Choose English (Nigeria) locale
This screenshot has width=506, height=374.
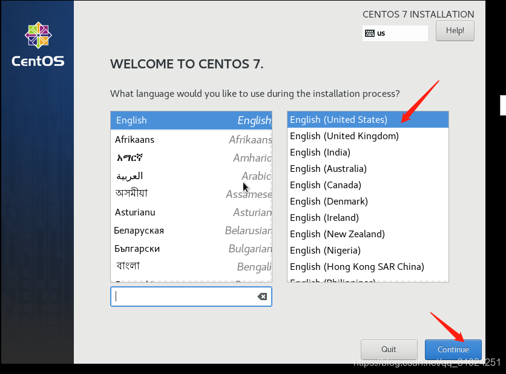[x=368, y=251]
